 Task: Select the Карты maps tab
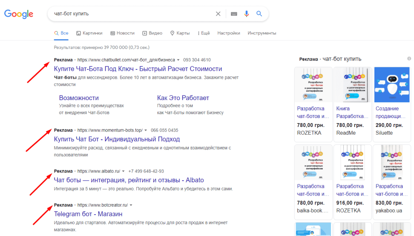[180, 33]
